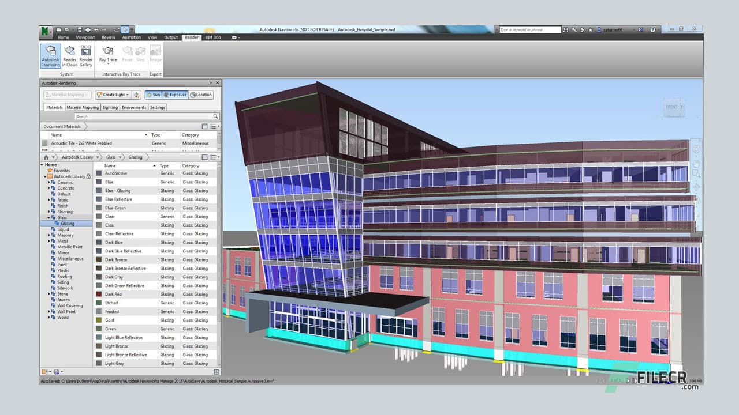739x415 pixels.
Task: Start an interactive Ray Trace
Action: click(108, 55)
